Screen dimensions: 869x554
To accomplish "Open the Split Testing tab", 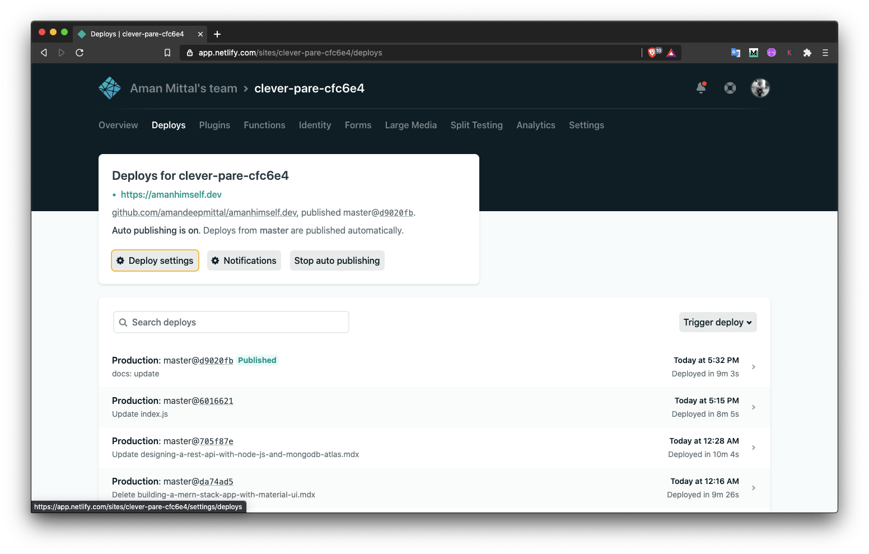I will [476, 125].
